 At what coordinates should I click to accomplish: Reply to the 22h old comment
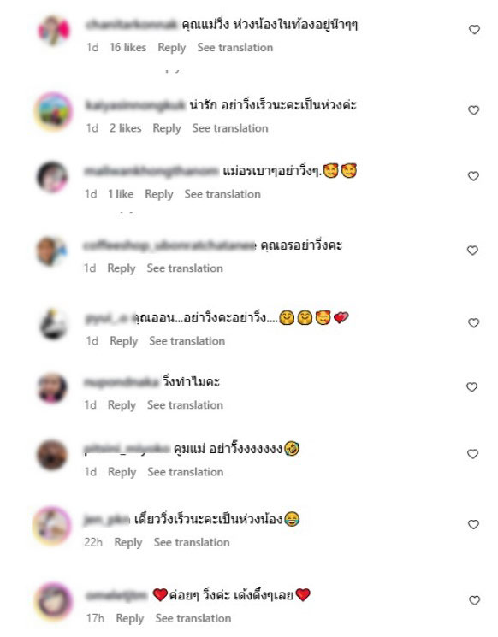coord(128,543)
